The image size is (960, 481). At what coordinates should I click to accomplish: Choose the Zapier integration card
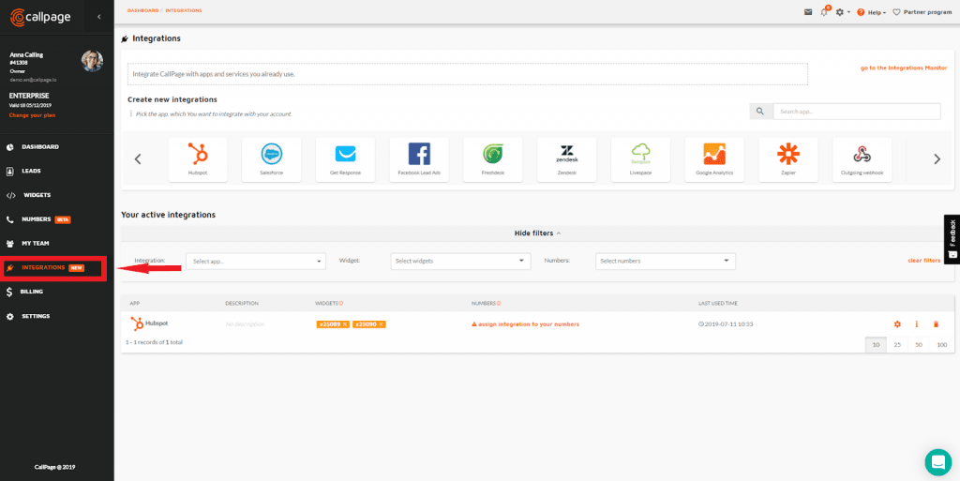(787, 159)
